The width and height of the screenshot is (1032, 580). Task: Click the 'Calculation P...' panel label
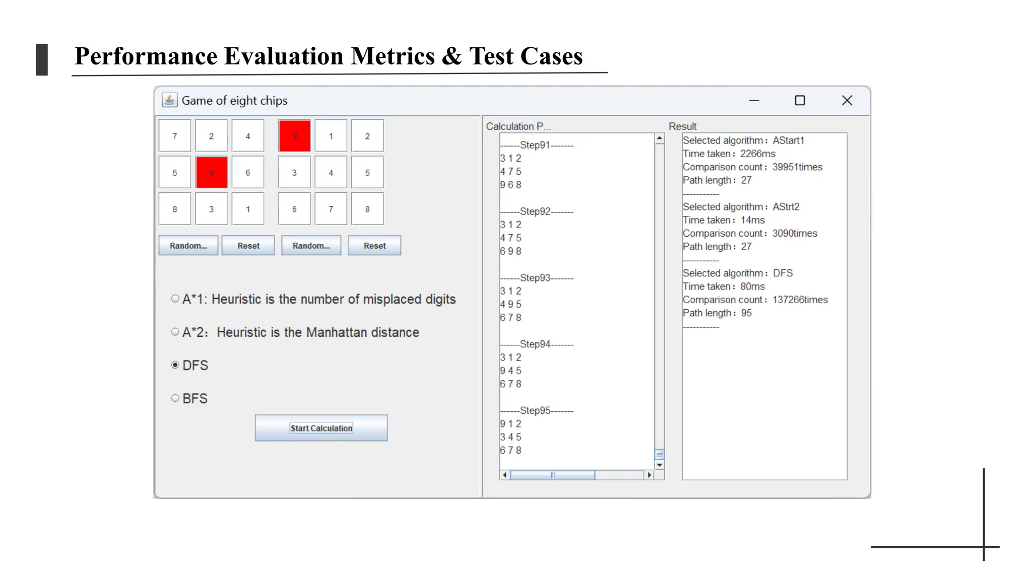click(518, 126)
